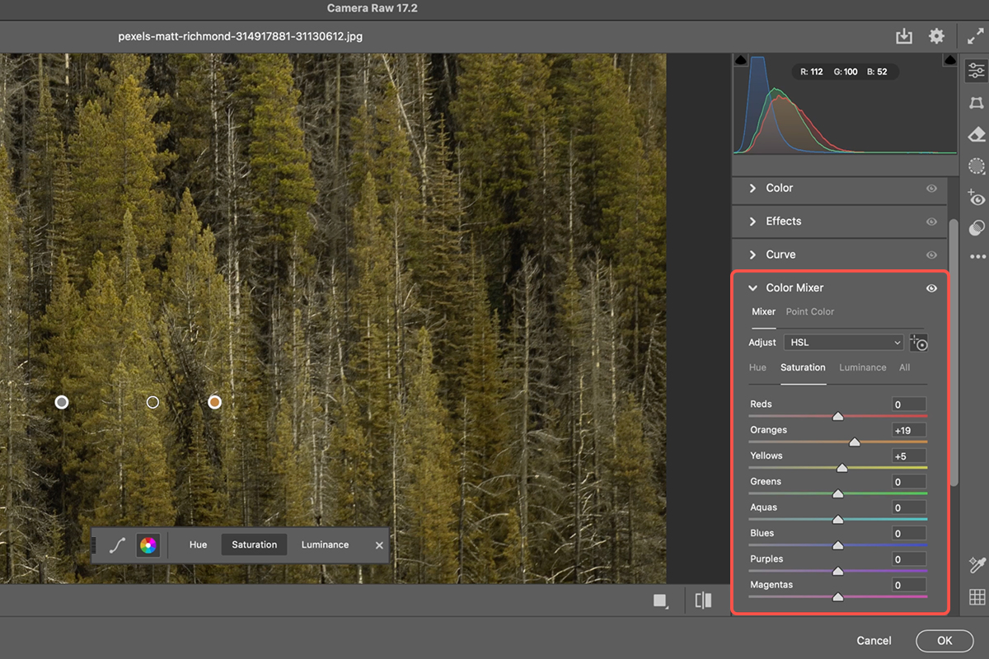The width and height of the screenshot is (989, 659).
Task: Open the Adjust HSL dropdown
Action: (x=844, y=343)
